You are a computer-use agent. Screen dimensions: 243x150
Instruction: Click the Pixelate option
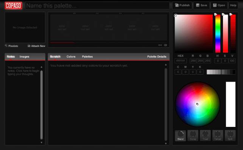(x=11, y=46)
